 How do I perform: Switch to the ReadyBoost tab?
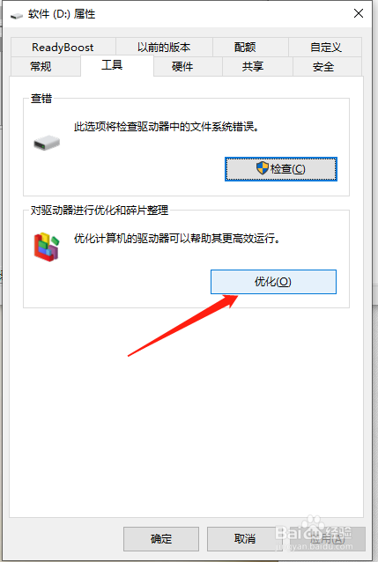63,48
